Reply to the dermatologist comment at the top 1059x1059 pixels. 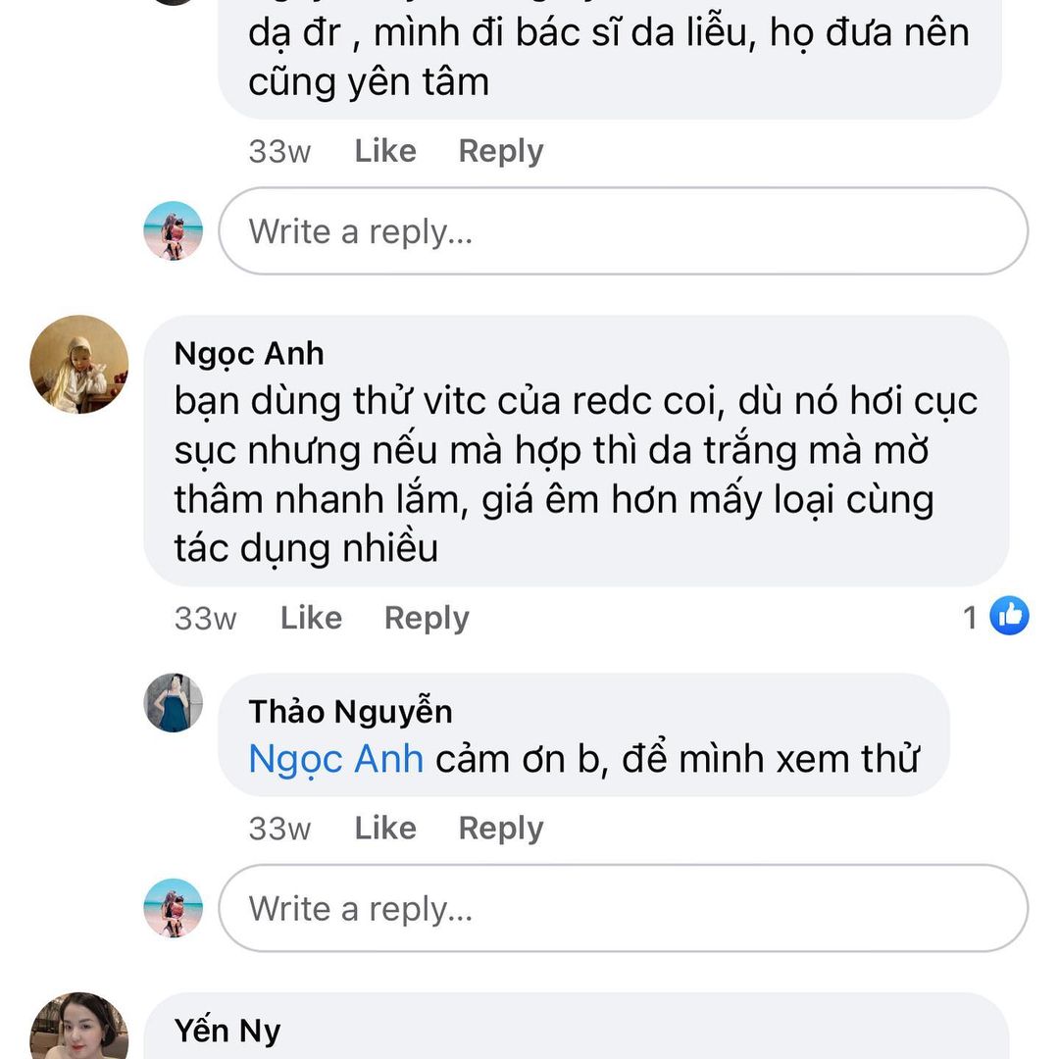pos(501,151)
